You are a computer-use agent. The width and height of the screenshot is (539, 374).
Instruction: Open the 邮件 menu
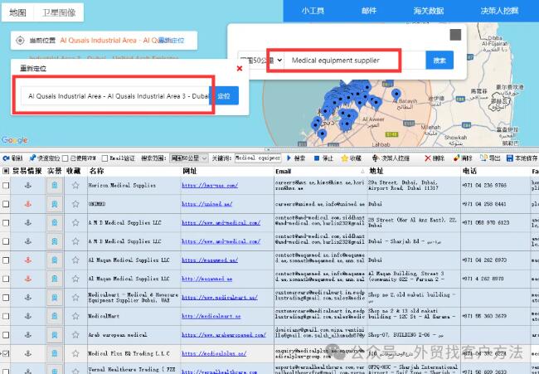coord(369,11)
